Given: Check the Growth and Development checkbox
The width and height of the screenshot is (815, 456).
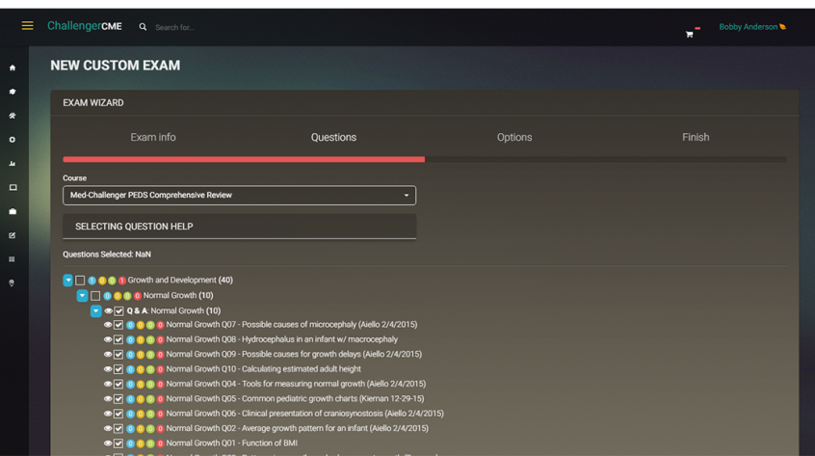Looking at the screenshot, I should pos(80,281).
